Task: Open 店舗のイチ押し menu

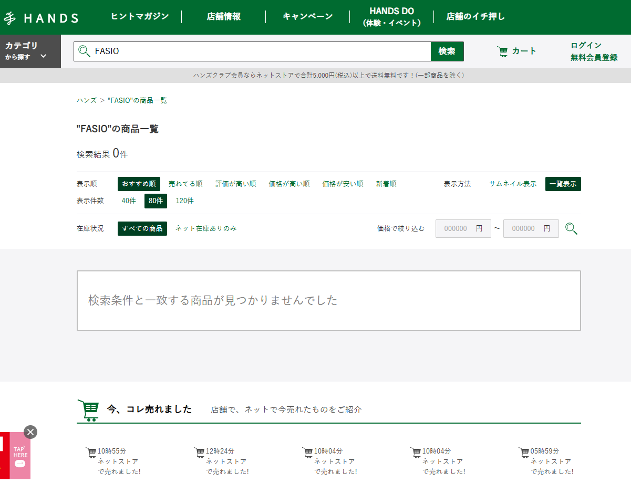Action: click(x=476, y=16)
